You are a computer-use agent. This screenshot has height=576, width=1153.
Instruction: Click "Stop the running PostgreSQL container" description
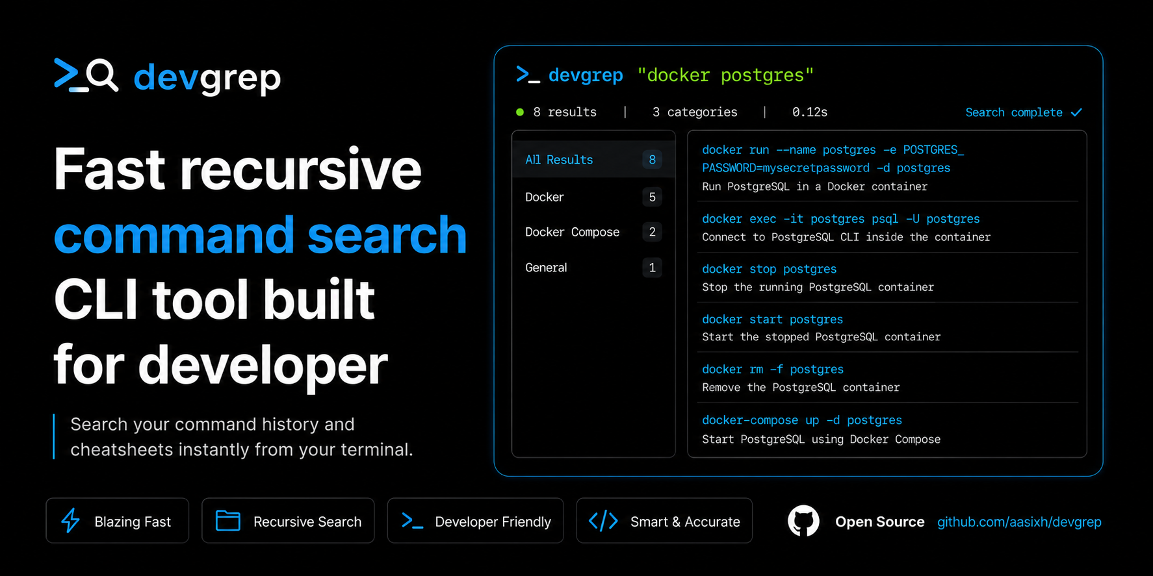tap(818, 287)
